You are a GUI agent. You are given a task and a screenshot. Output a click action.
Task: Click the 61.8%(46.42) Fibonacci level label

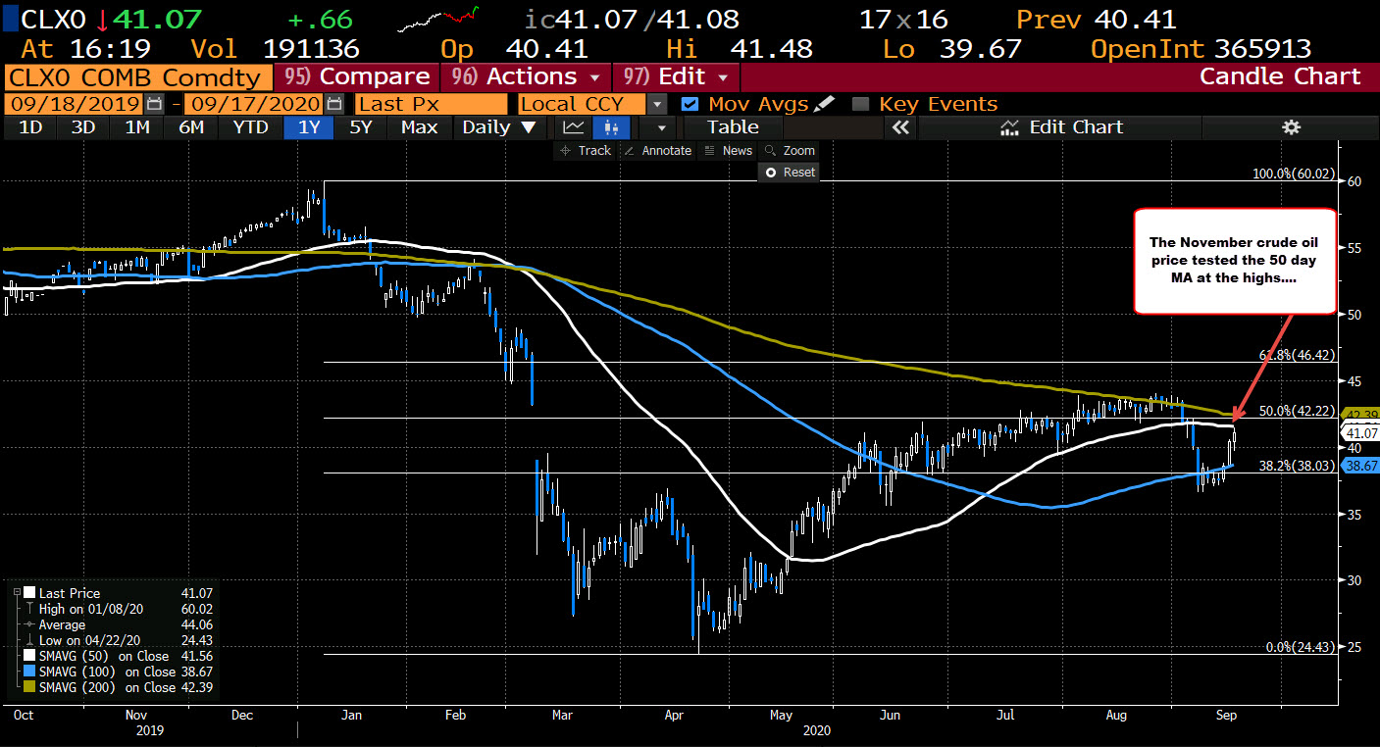1295,355
